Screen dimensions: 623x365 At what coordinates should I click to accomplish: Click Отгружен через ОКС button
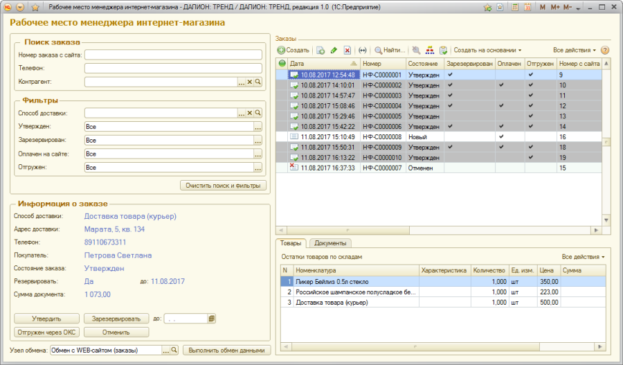point(46,332)
